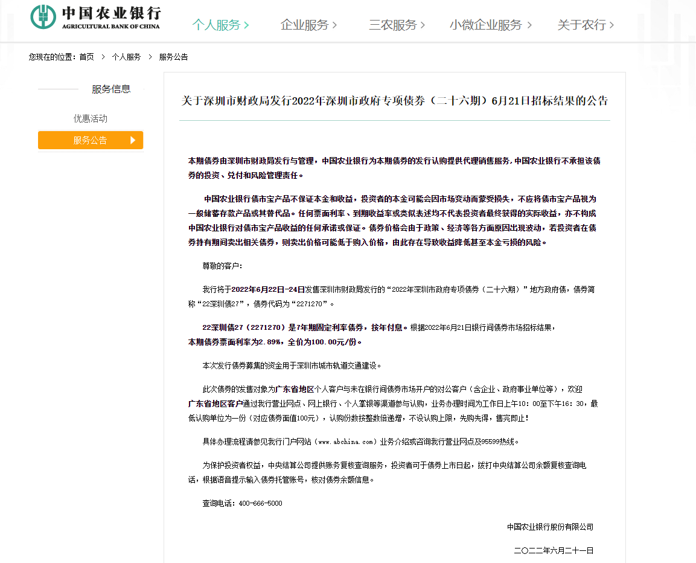This screenshot has height=563, width=696.
Task: Open the 小微企业服务 navigation menu
Action: tap(491, 25)
